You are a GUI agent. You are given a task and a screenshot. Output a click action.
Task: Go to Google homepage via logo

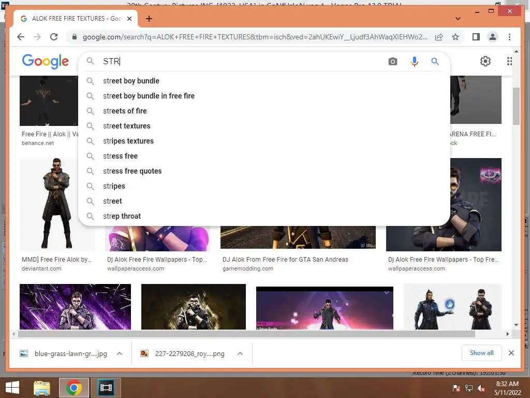46,61
